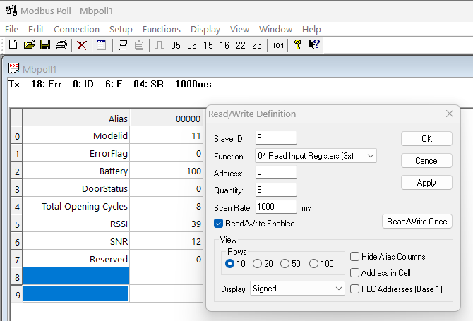Click the Save floppy disk icon
473x321 pixels.
[x=45, y=44]
